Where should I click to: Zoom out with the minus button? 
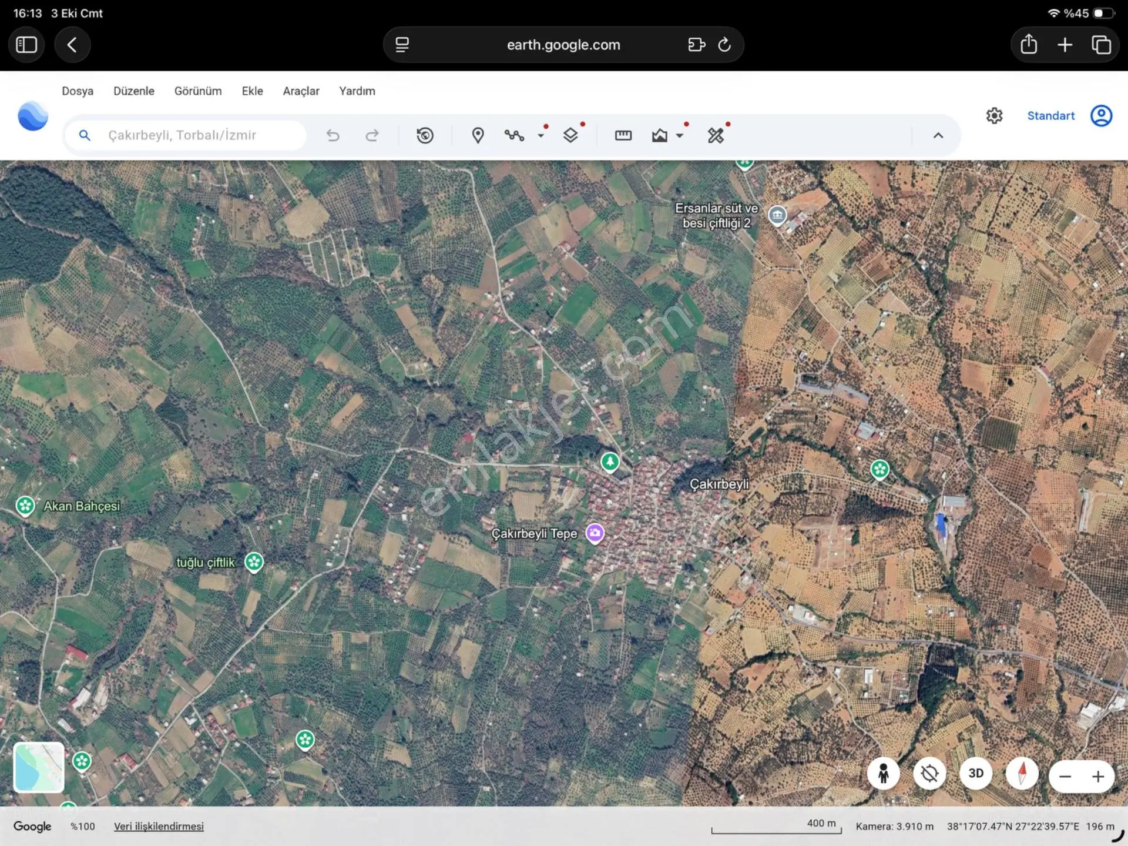point(1065,777)
